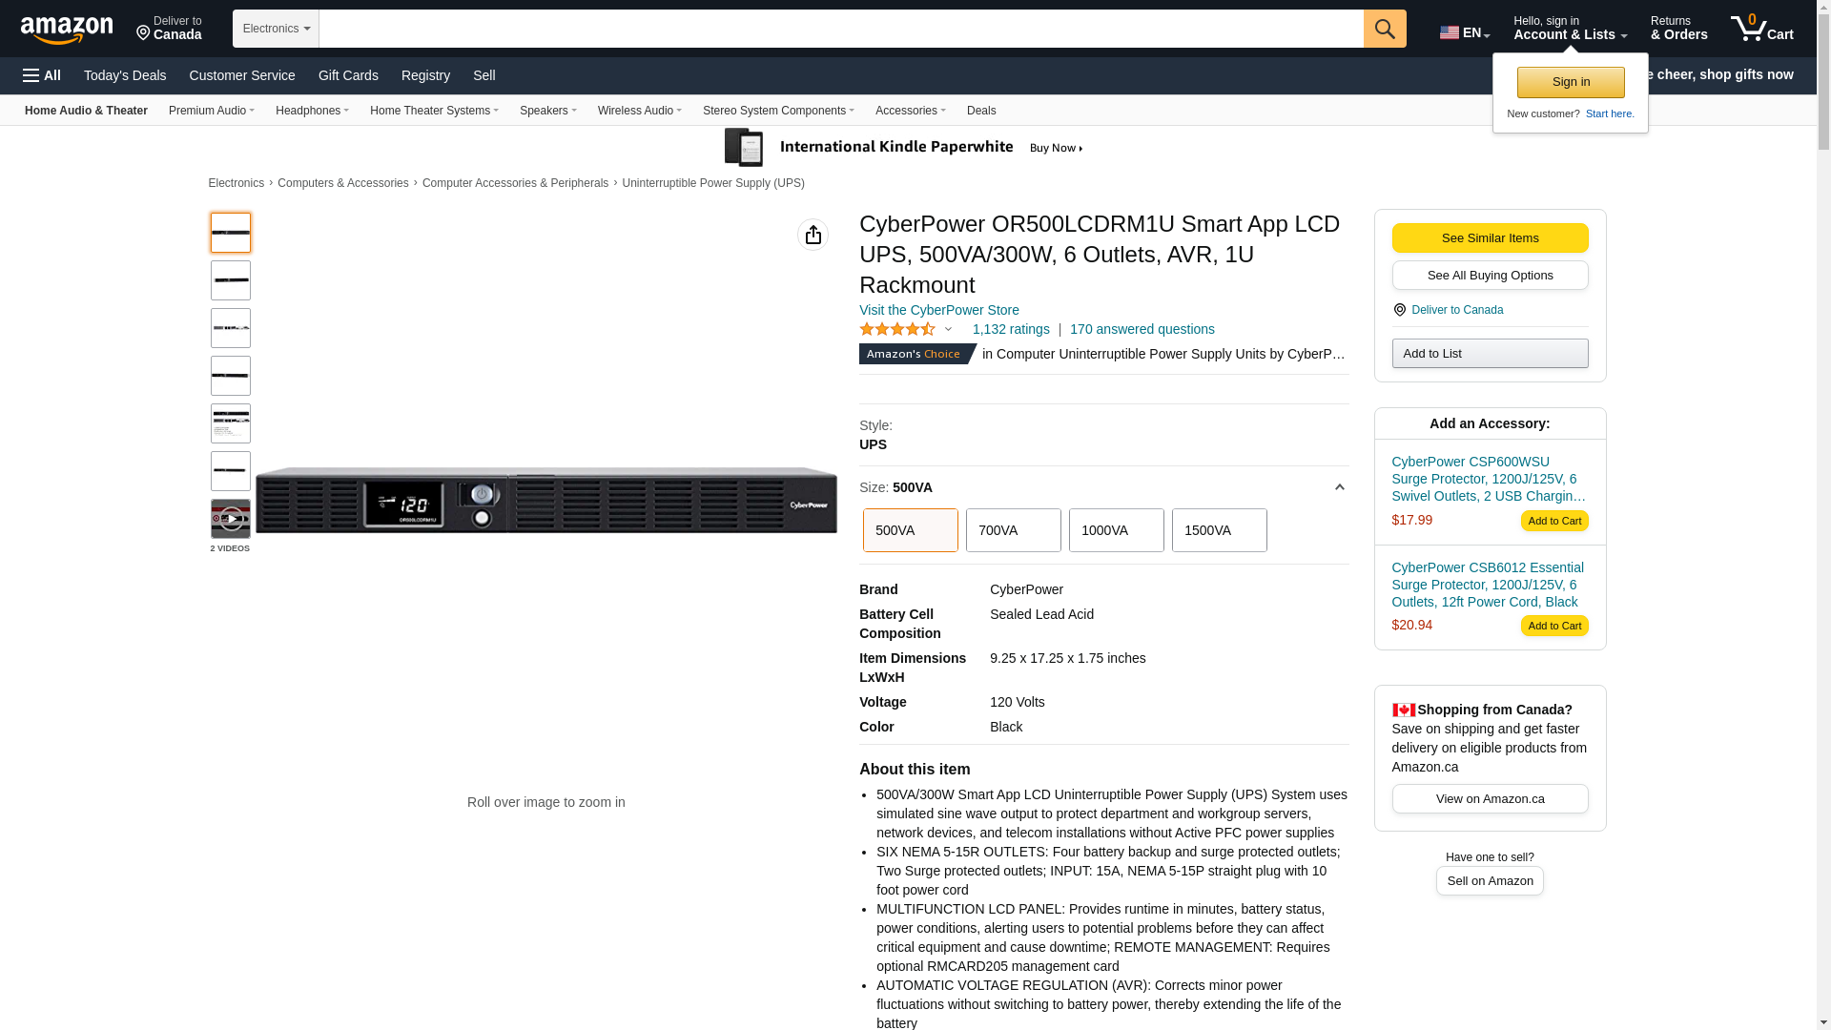
Task: Expand the Headphones submenu
Action: [x=312, y=111]
